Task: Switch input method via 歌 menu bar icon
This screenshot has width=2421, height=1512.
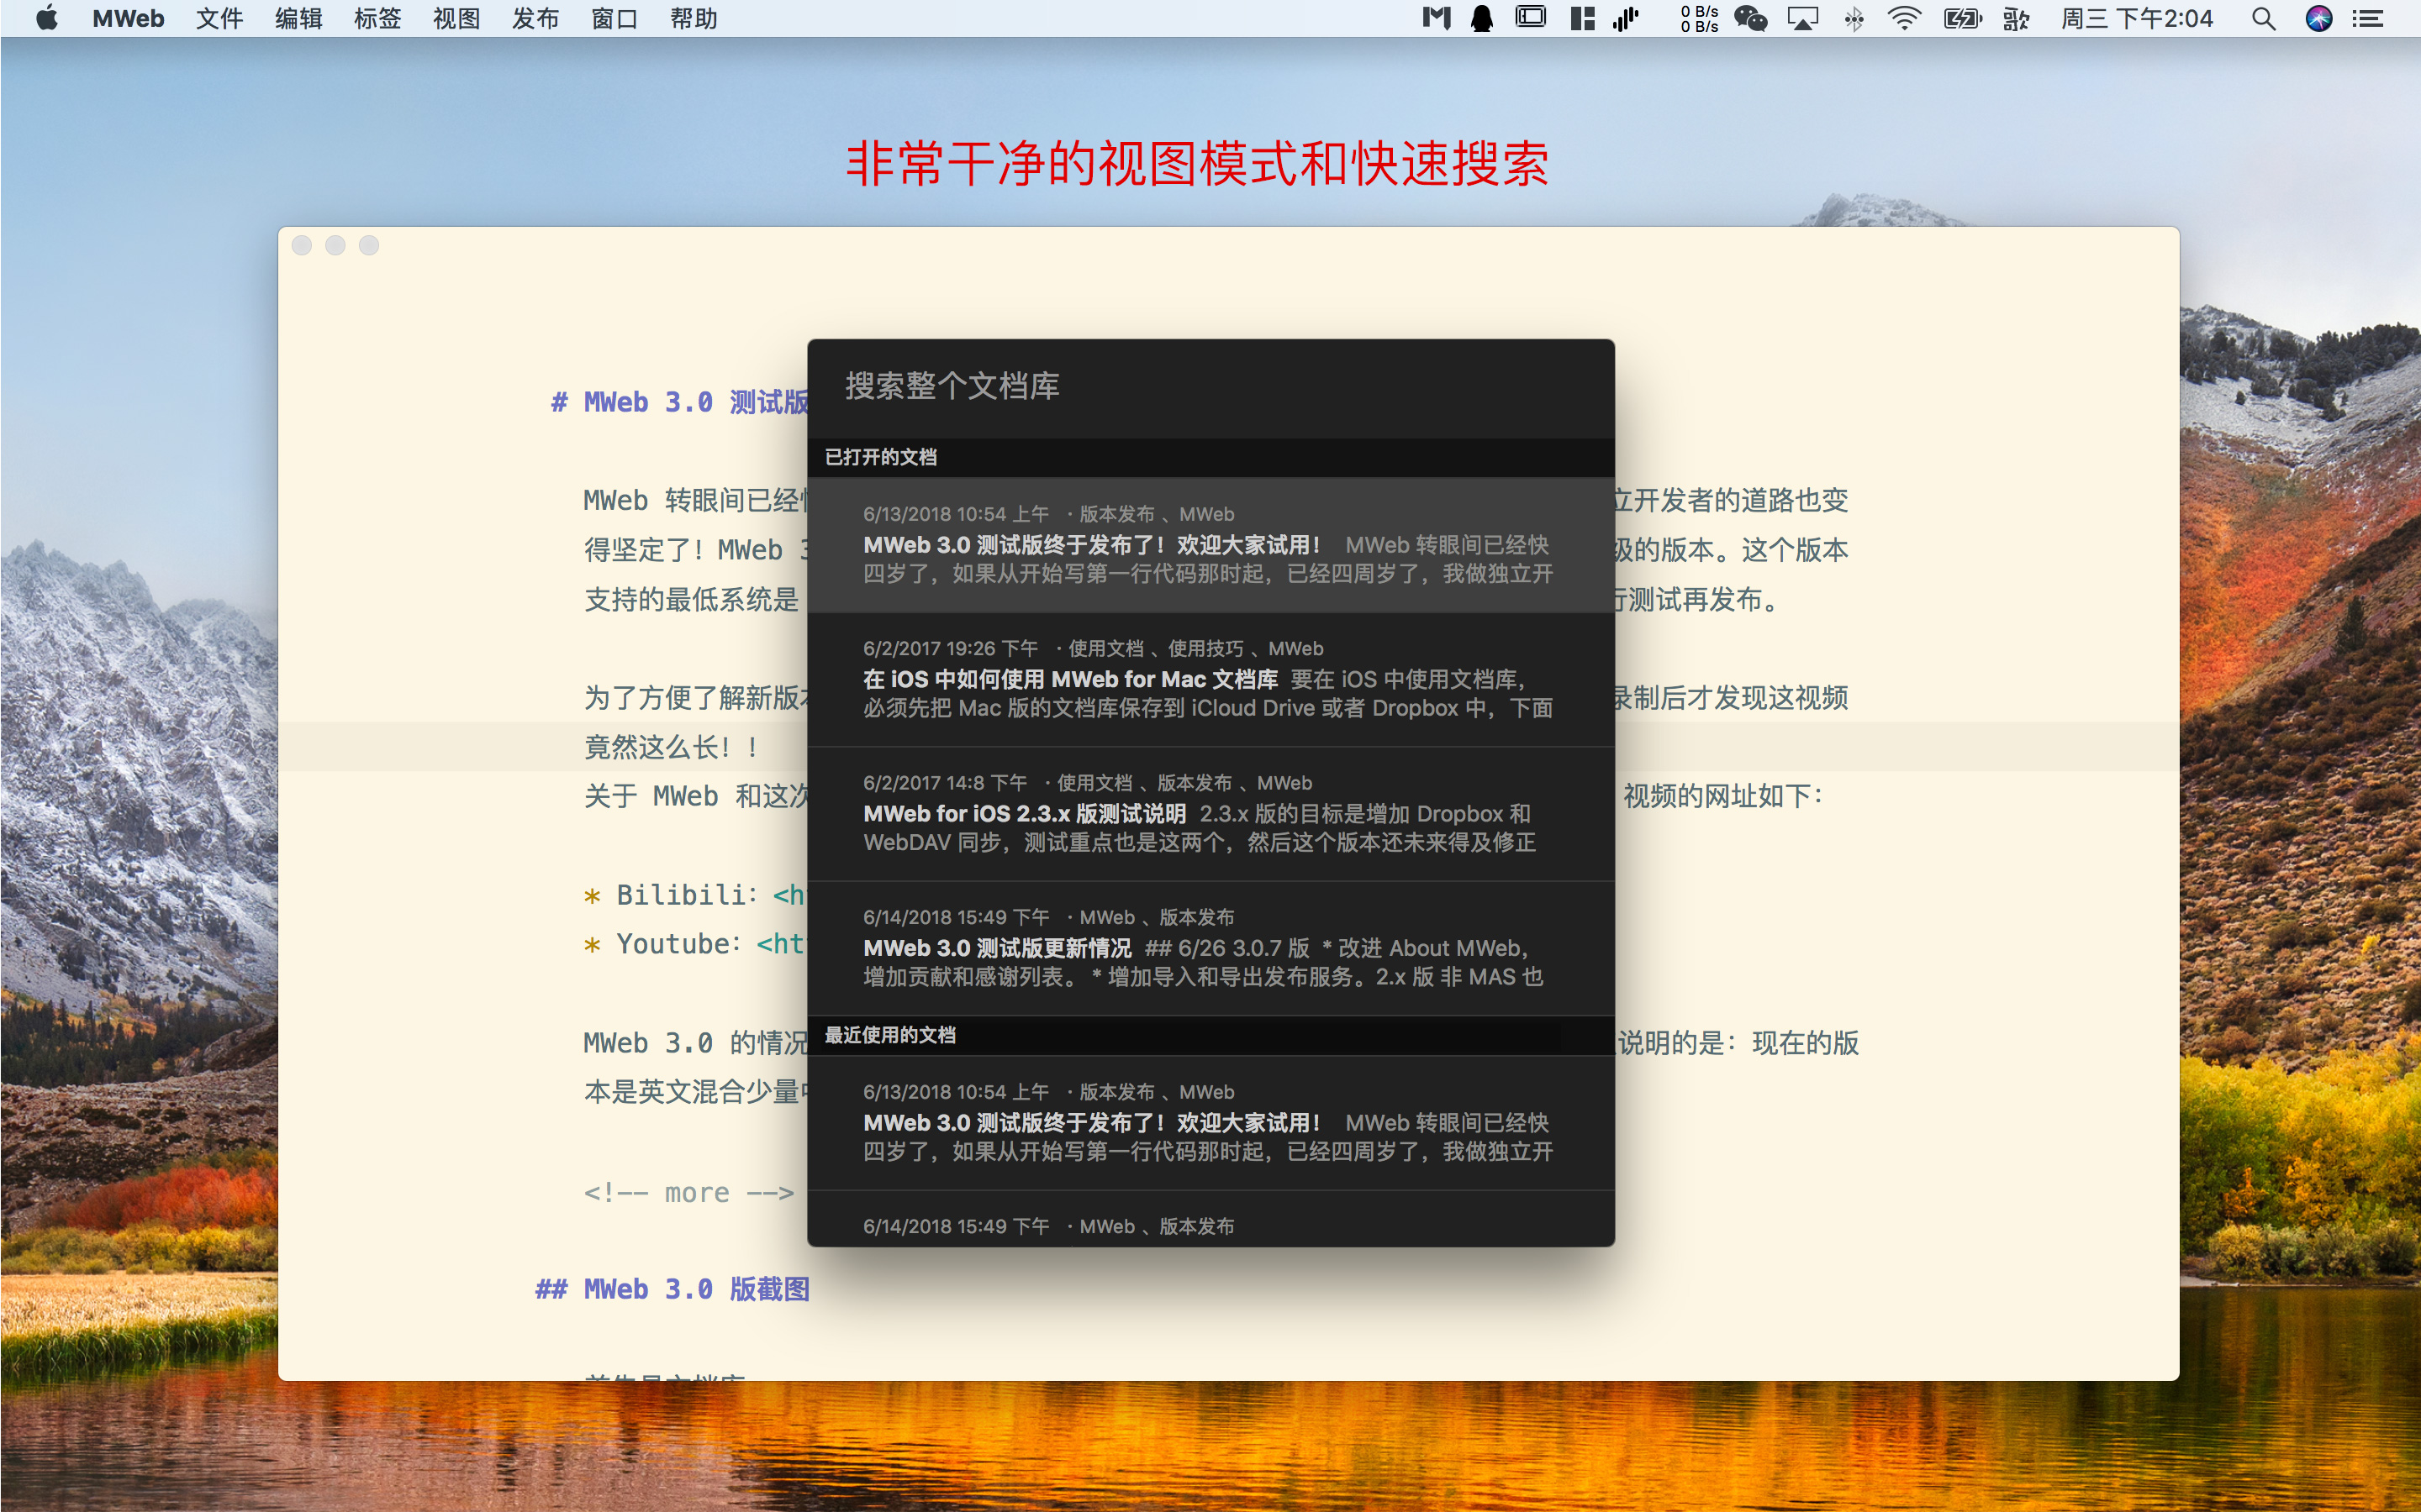Action: point(2016,18)
